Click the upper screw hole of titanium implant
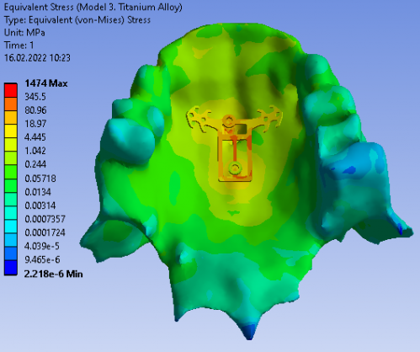This screenshot has width=420, height=352. tap(229, 120)
